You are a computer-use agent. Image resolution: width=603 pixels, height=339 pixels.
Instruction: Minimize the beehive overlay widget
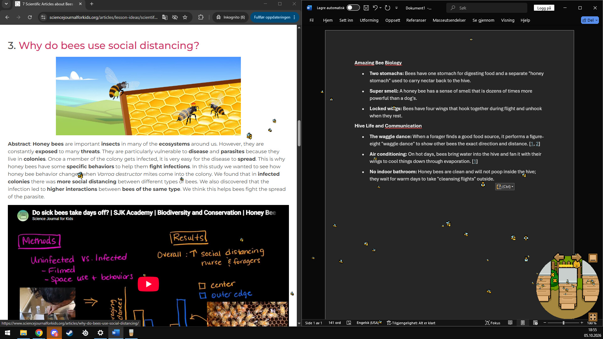click(x=593, y=258)
